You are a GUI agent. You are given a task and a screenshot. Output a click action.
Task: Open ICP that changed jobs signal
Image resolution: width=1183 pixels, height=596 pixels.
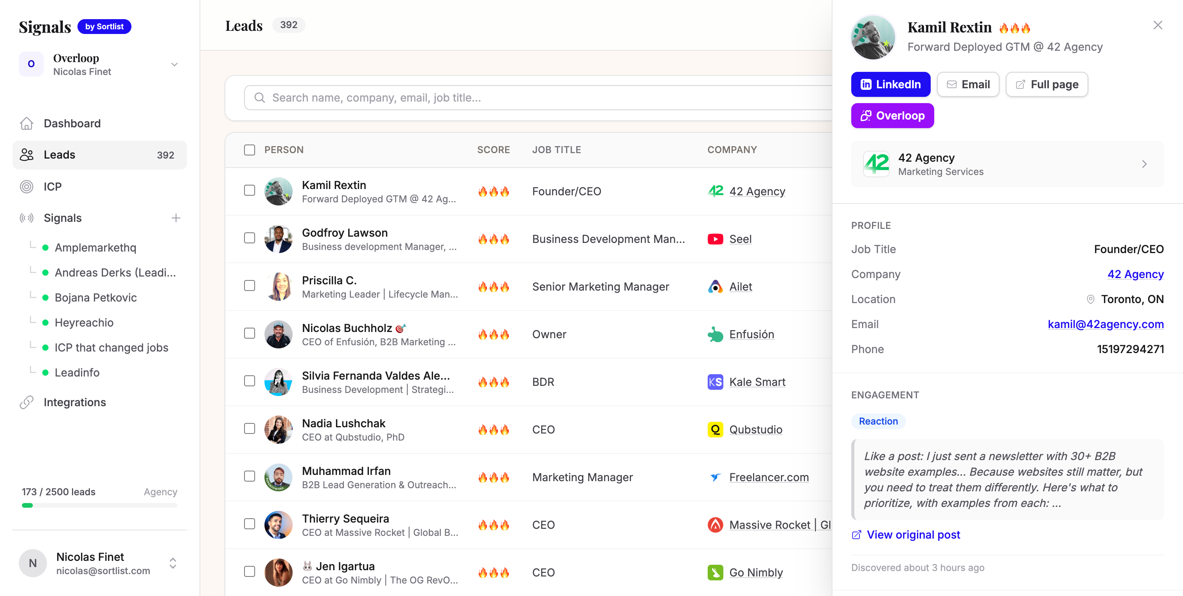111,348
